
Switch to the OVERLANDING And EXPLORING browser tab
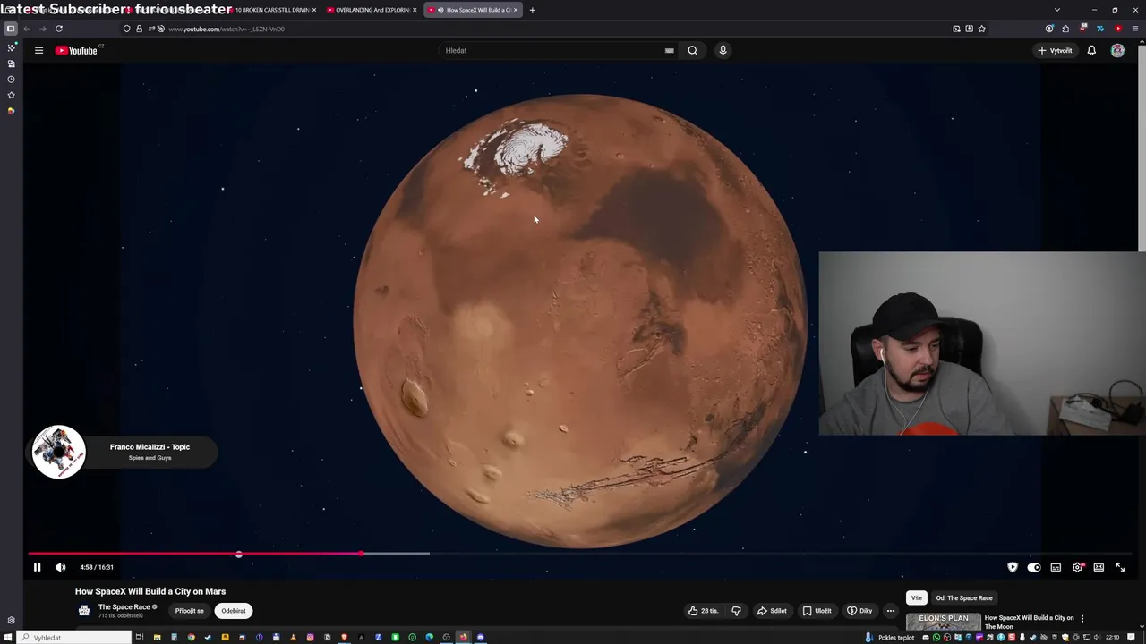coord(372,10)
